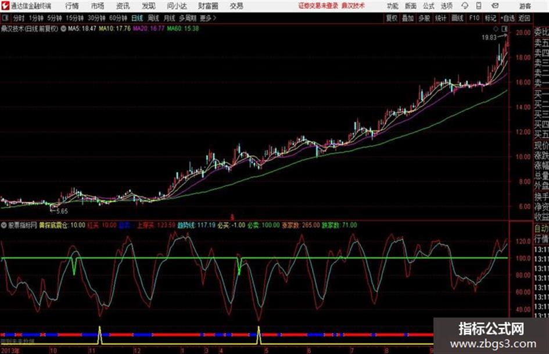Click the 通达信 red logo icon
The width and height of the screenshot is (549, 354).
pyautogui.click(x=5, y=6)
